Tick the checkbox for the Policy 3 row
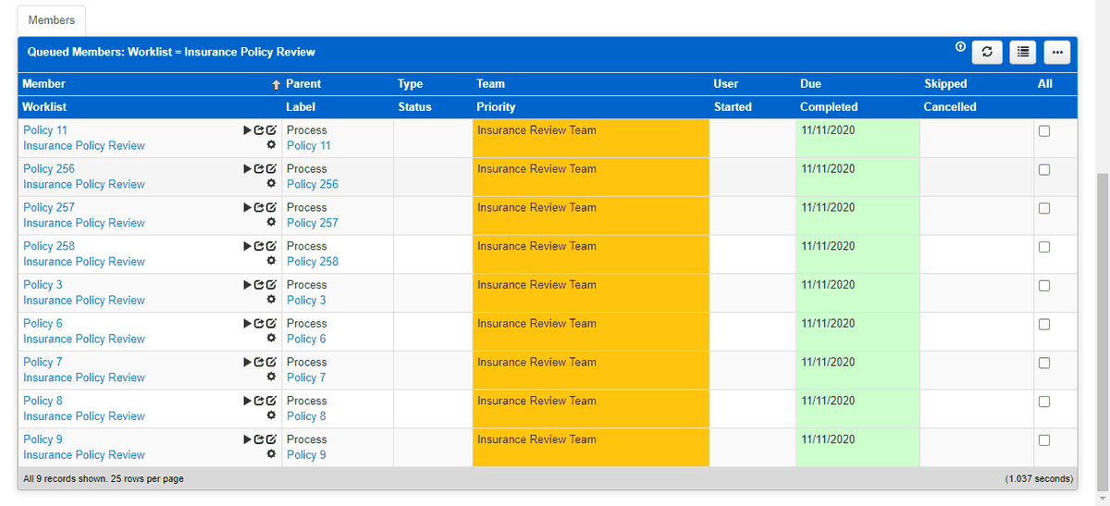Screen dimensions: 1110x506 (x=1044, y=286)
